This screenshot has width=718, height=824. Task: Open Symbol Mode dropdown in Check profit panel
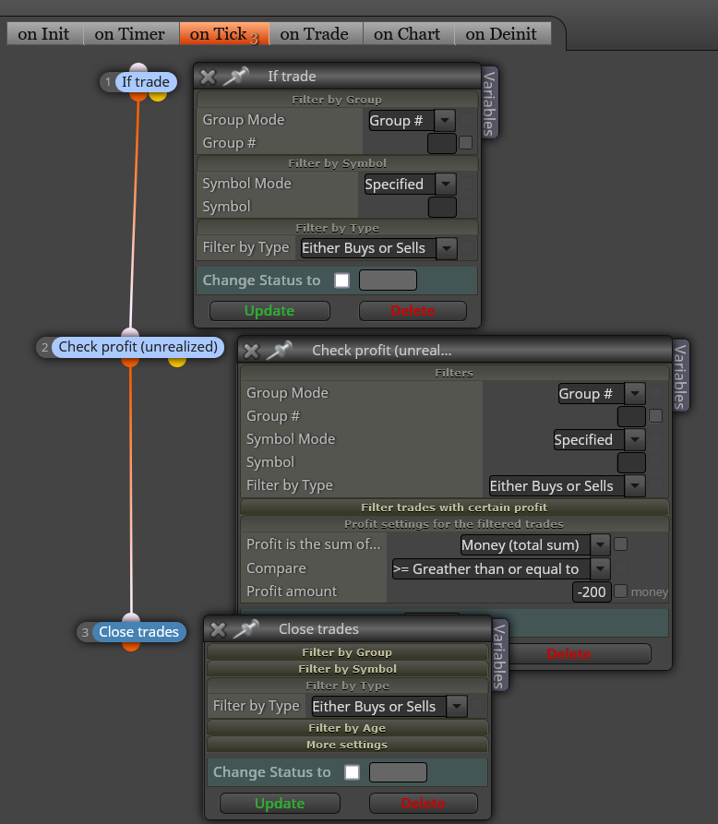pyautogui.click(x=599, y=439)
